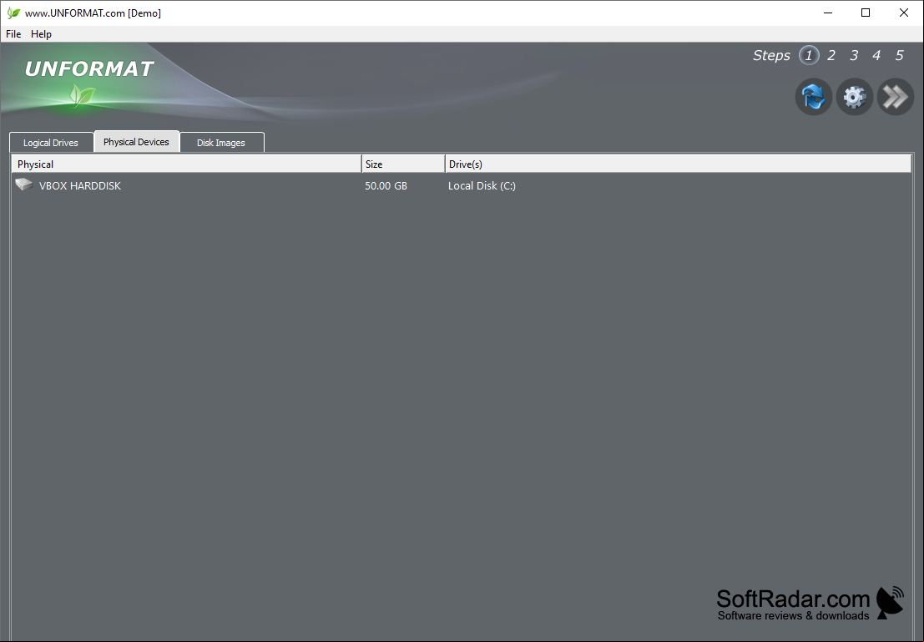Sort by the Drive(s) column header
The width and height of the screenshot is (924, 642).
click(x=679, y=164)
